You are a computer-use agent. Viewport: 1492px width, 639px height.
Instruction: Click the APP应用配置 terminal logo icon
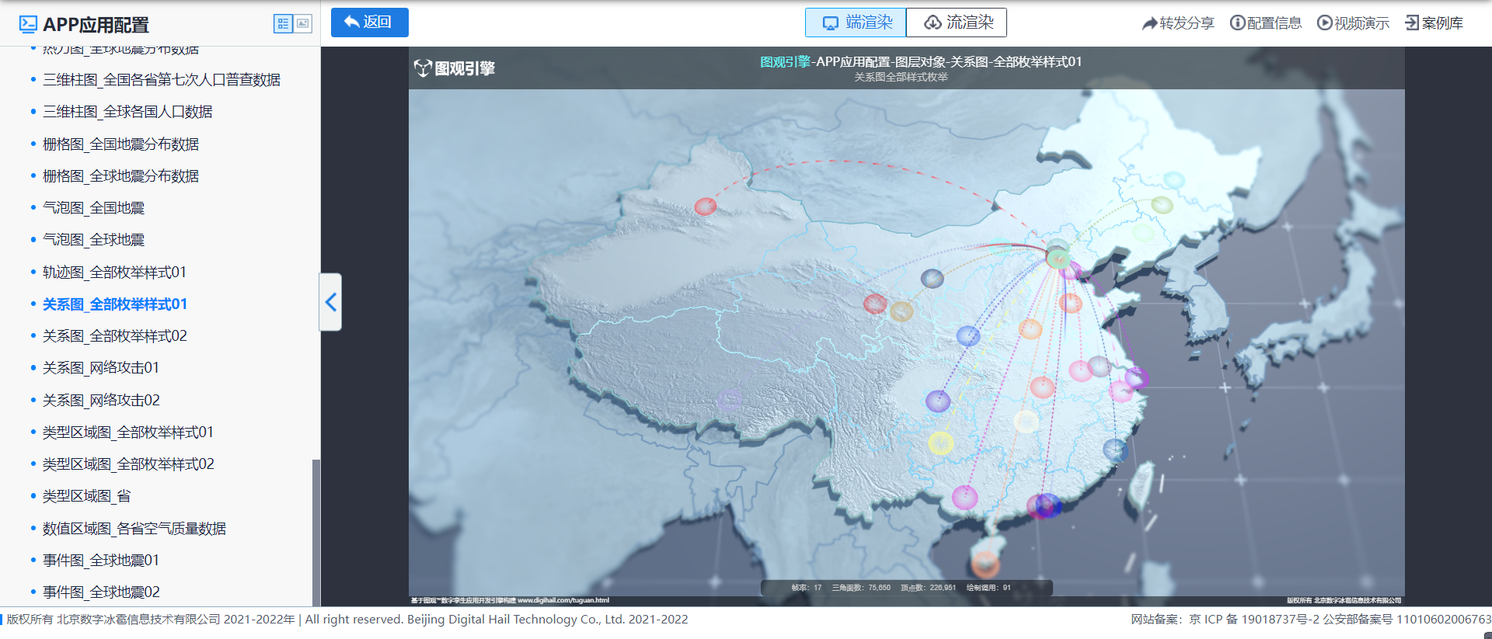coord(28,24)
